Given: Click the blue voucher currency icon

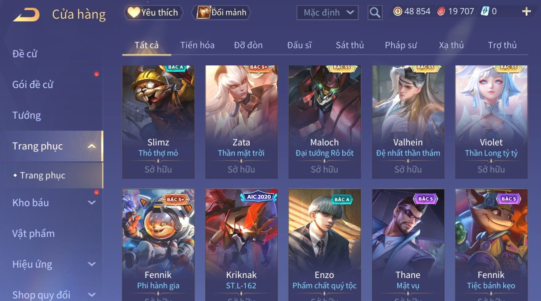Looking at the screenshot, I should 485,11.
